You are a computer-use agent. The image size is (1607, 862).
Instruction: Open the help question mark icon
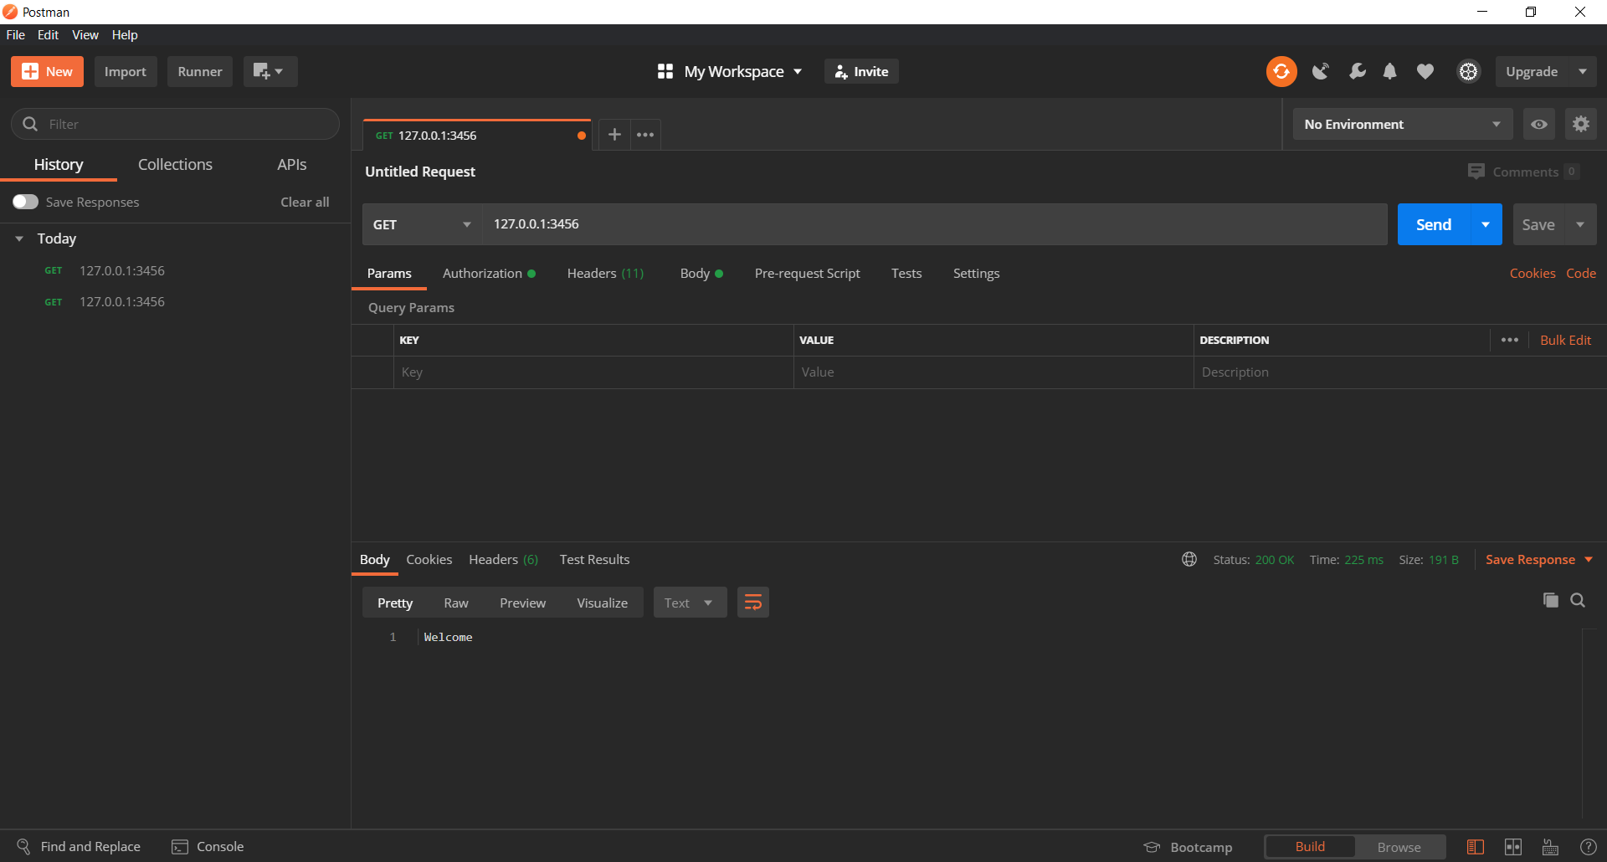click(1588, 847)
